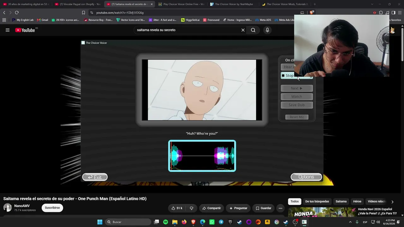The height and width of the screenshot is (227, 404).
Task: Open Task View on the taskbar
Action: click(x=156, y=222)
